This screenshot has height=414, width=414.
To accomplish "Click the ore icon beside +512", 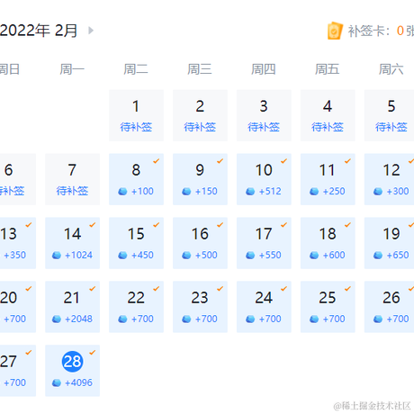I will pos(250,192).
